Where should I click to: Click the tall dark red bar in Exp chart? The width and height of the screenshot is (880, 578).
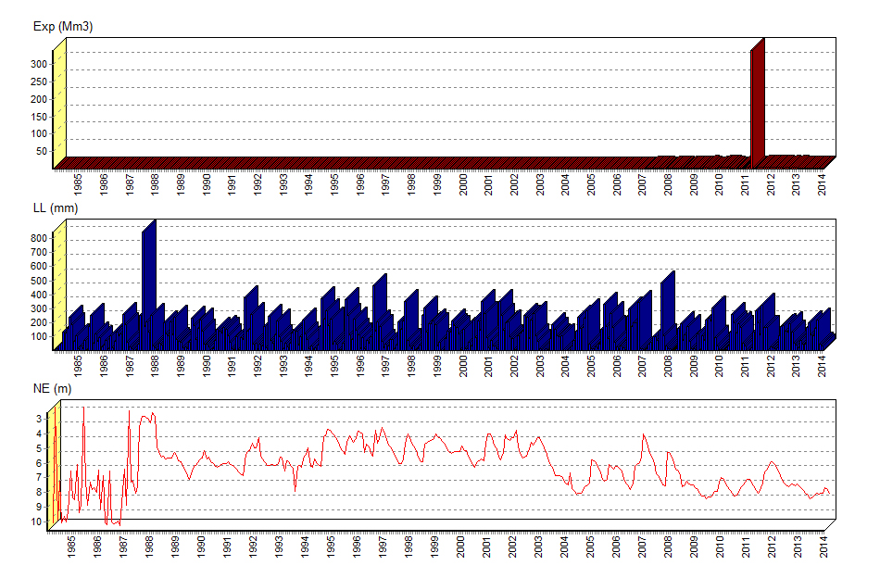pos(757,107)
